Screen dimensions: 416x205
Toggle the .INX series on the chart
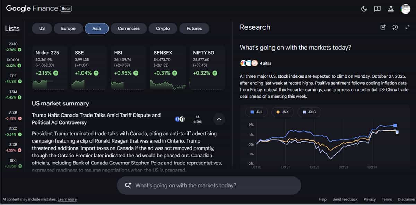(x=282, y=112)
